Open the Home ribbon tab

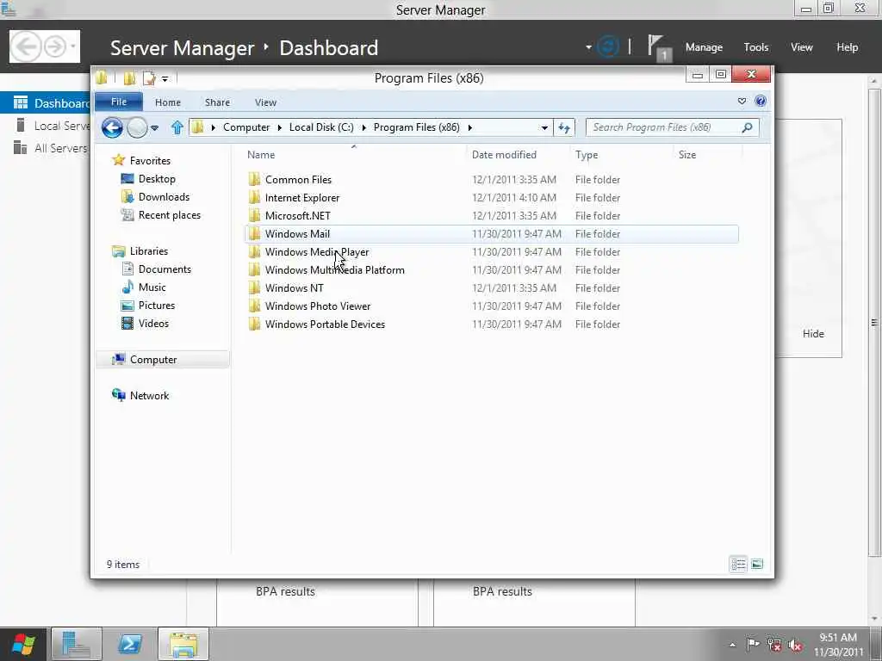click(168, 102)
